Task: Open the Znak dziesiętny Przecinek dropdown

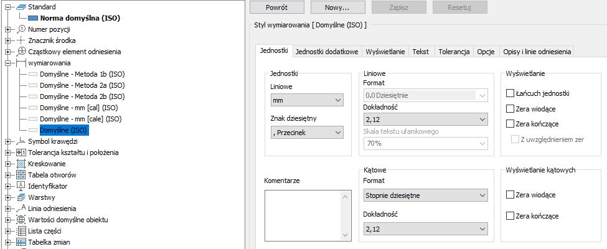Action: click(307, 132)
